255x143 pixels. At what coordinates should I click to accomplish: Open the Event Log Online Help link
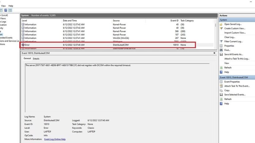pyautogui.click(x=55, y=139)
